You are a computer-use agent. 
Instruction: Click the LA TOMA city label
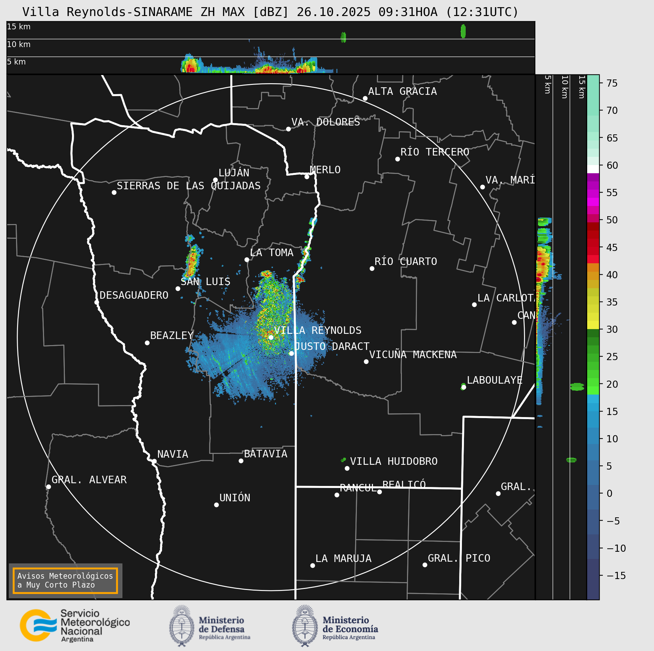point(272,253)
